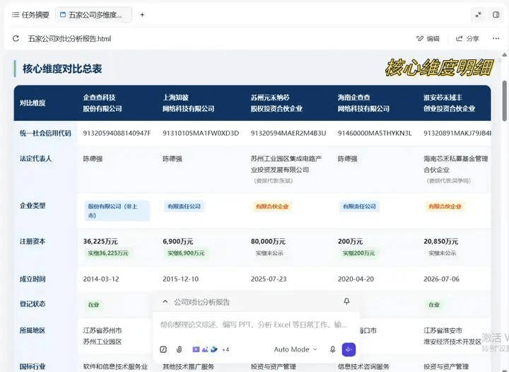Image resolution: width=509 pixels, height=372 pixels.
Task: Click the purple voice wave send button
Action: 349,349
